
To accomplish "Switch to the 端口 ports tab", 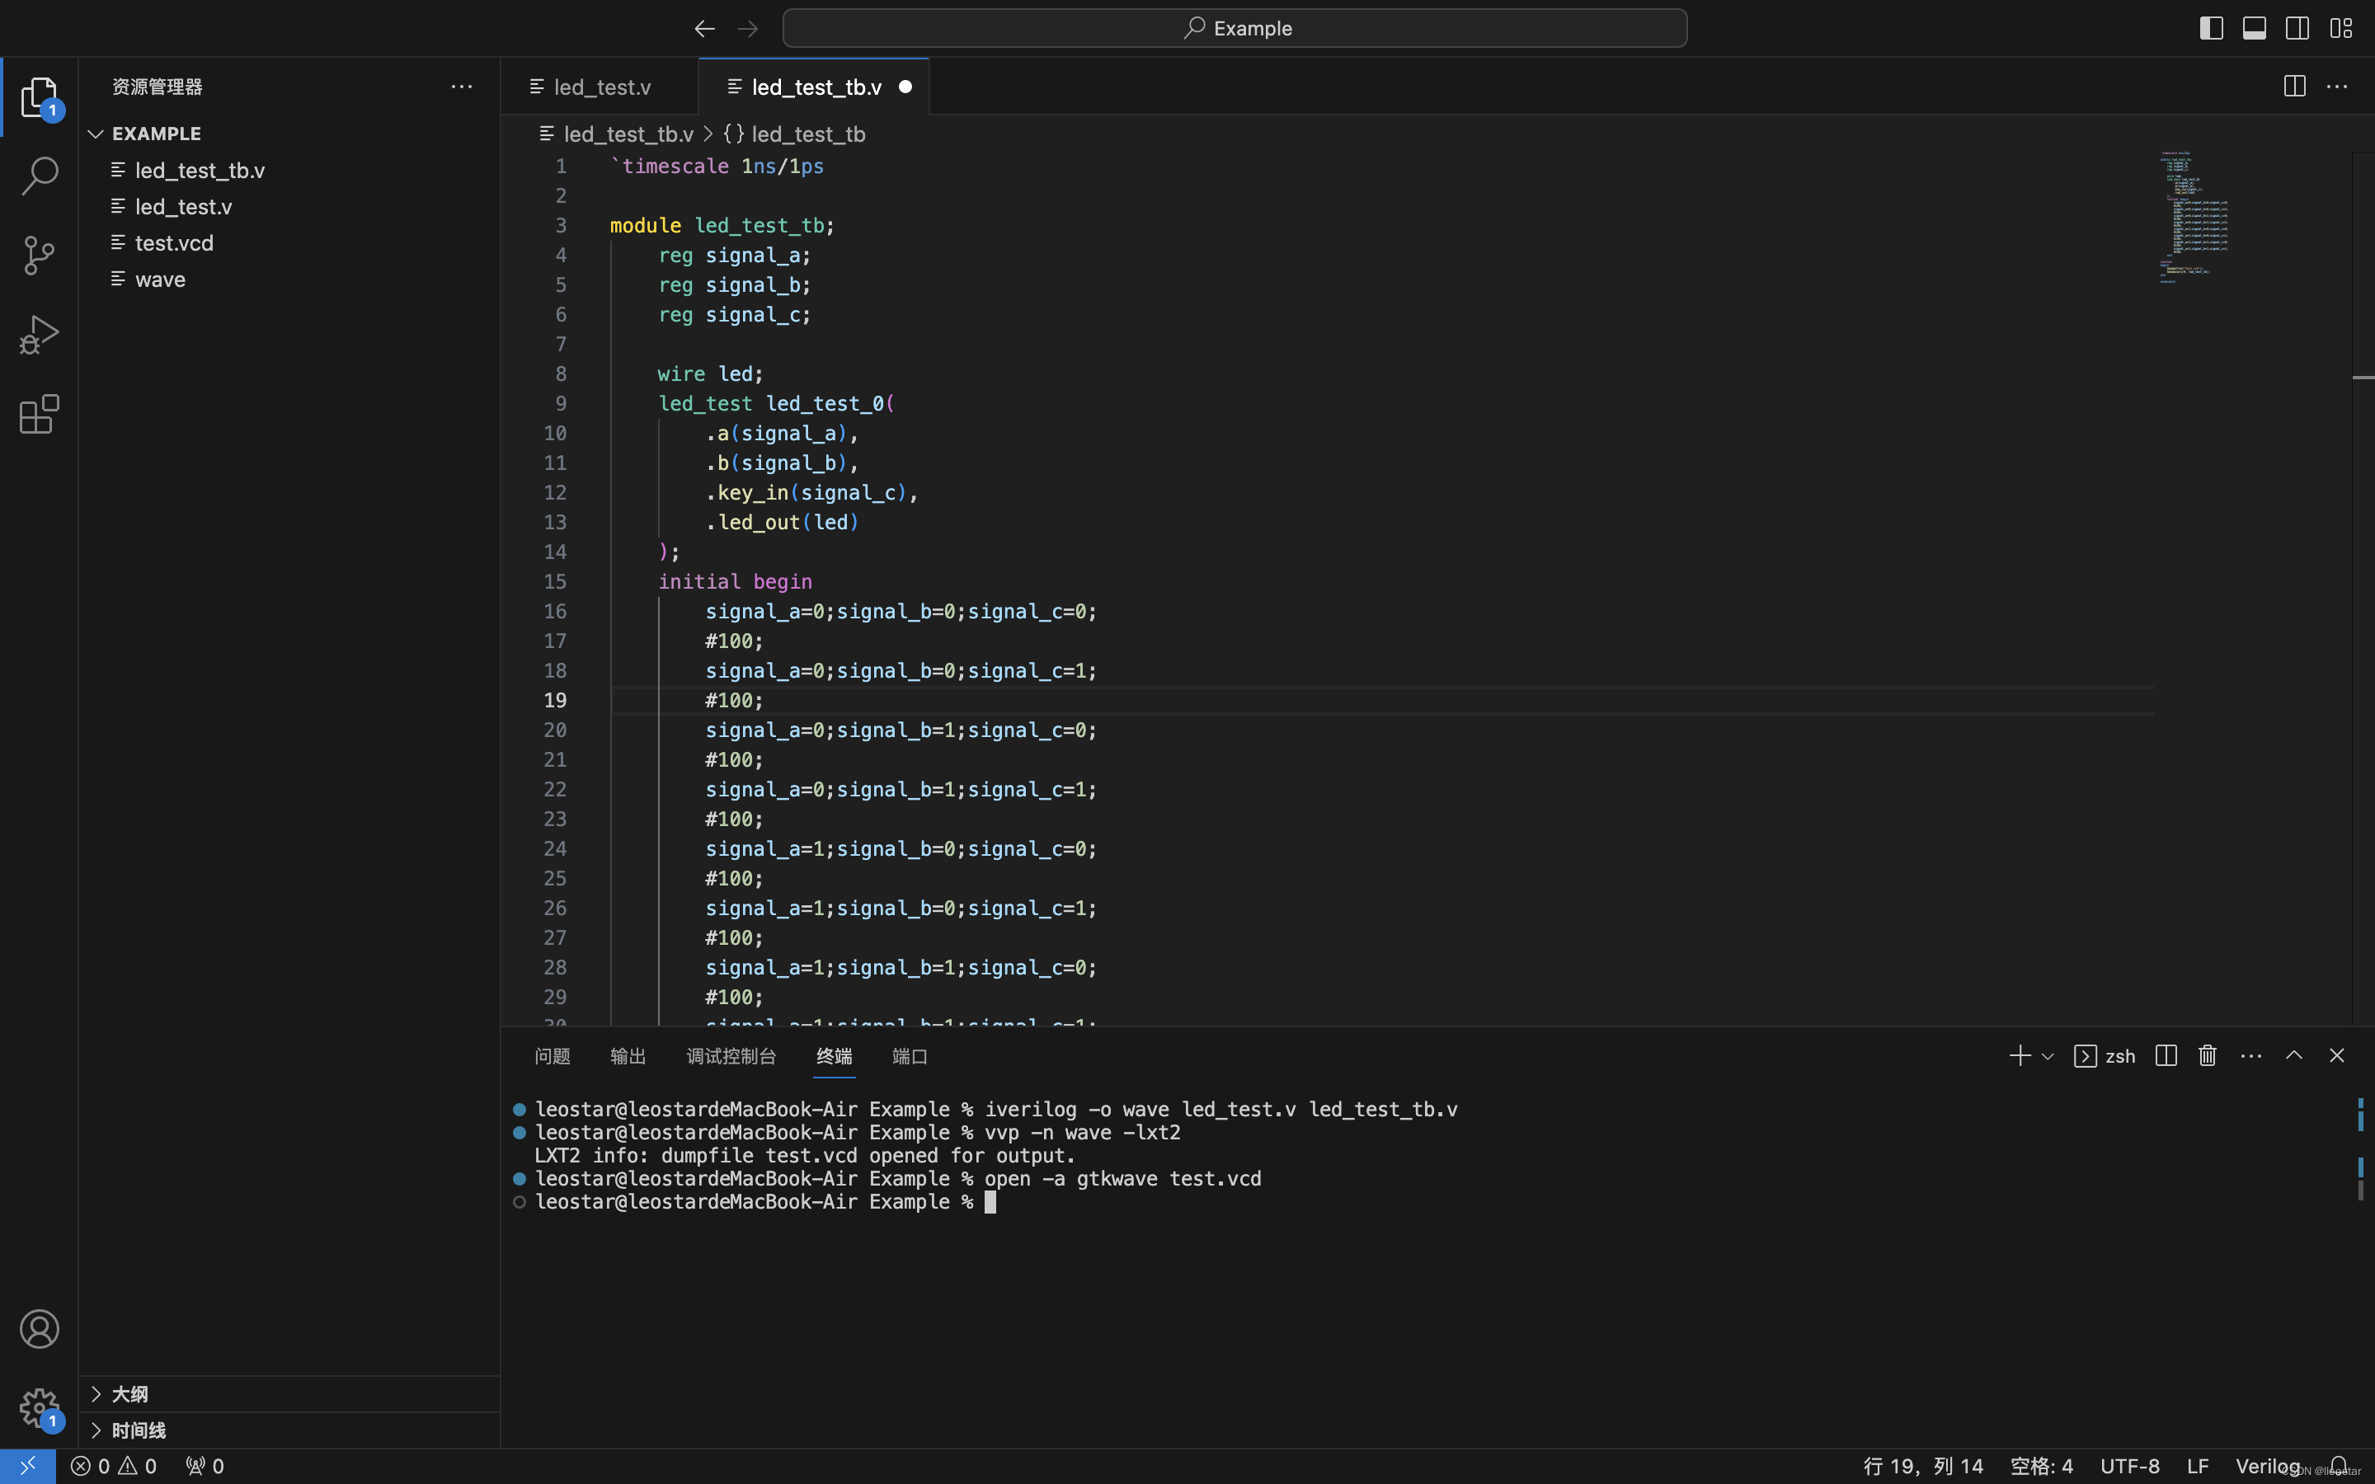I will [x=910, y=1056].
